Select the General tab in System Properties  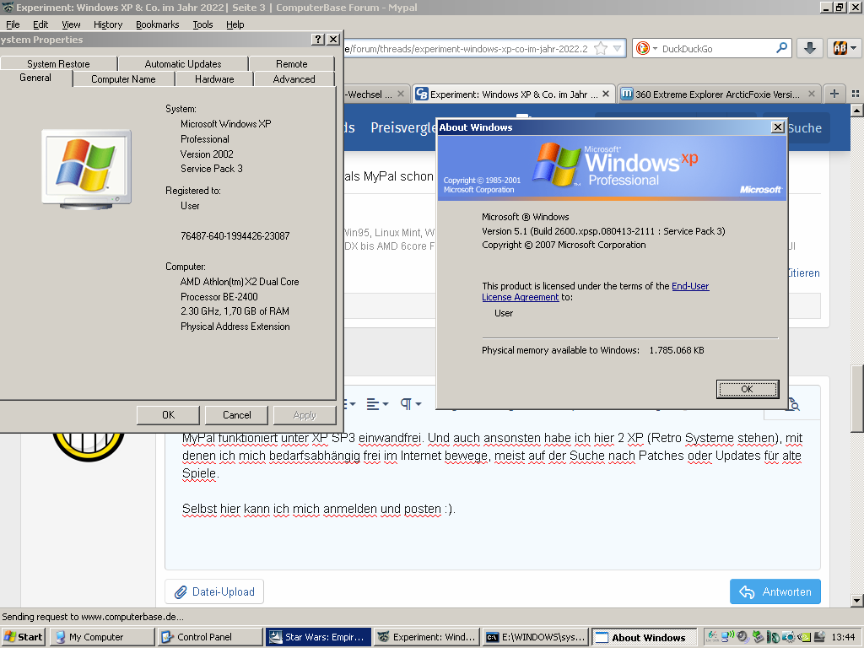[x=35, y=78]
